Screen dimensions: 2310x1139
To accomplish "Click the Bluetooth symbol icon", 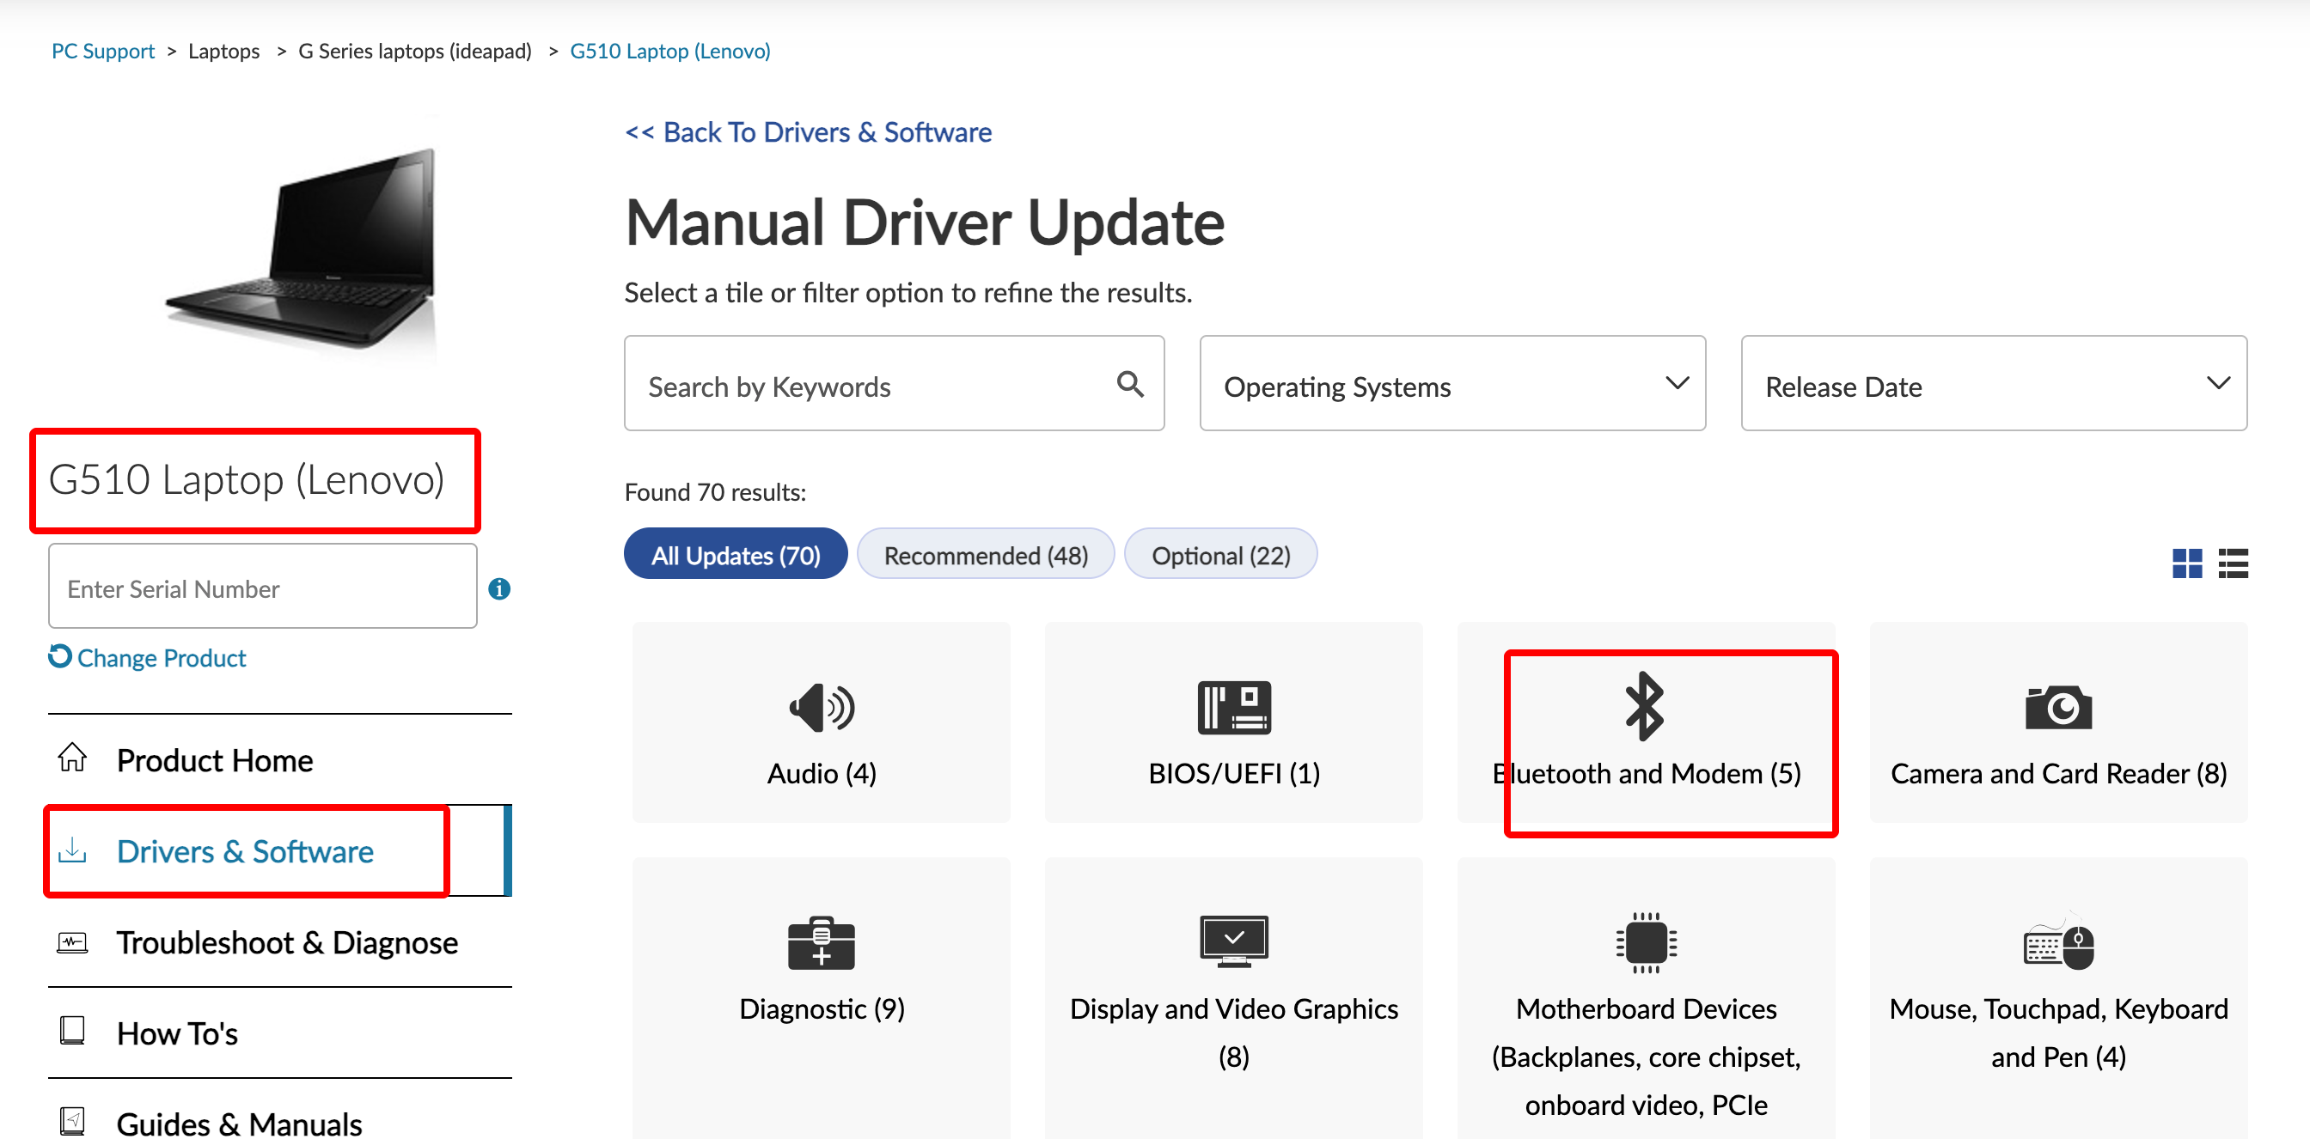I will [1646, 706].
